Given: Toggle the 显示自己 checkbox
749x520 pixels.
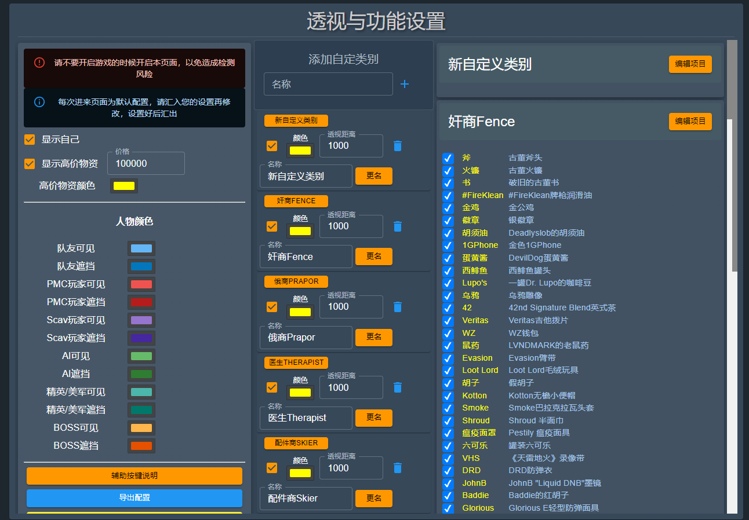Looking at the screenshot, I should tap(30, 139).
